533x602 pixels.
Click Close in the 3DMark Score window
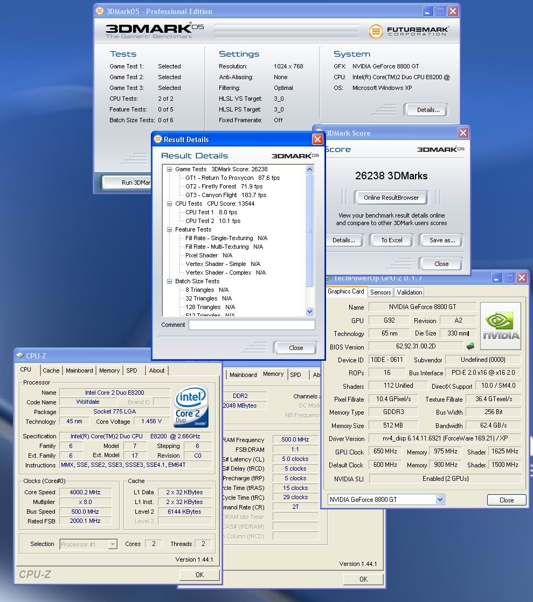(441, 264)
